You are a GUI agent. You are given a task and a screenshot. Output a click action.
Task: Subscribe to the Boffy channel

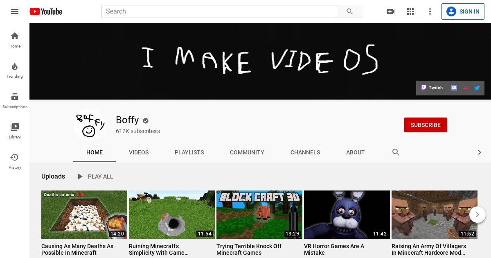(x=426, y=125)
